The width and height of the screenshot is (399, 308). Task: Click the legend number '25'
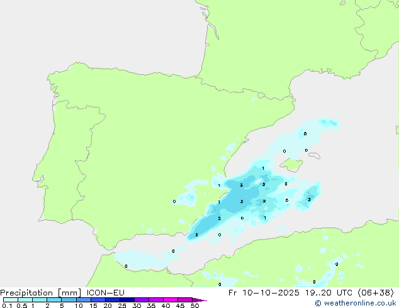point(122,305)
